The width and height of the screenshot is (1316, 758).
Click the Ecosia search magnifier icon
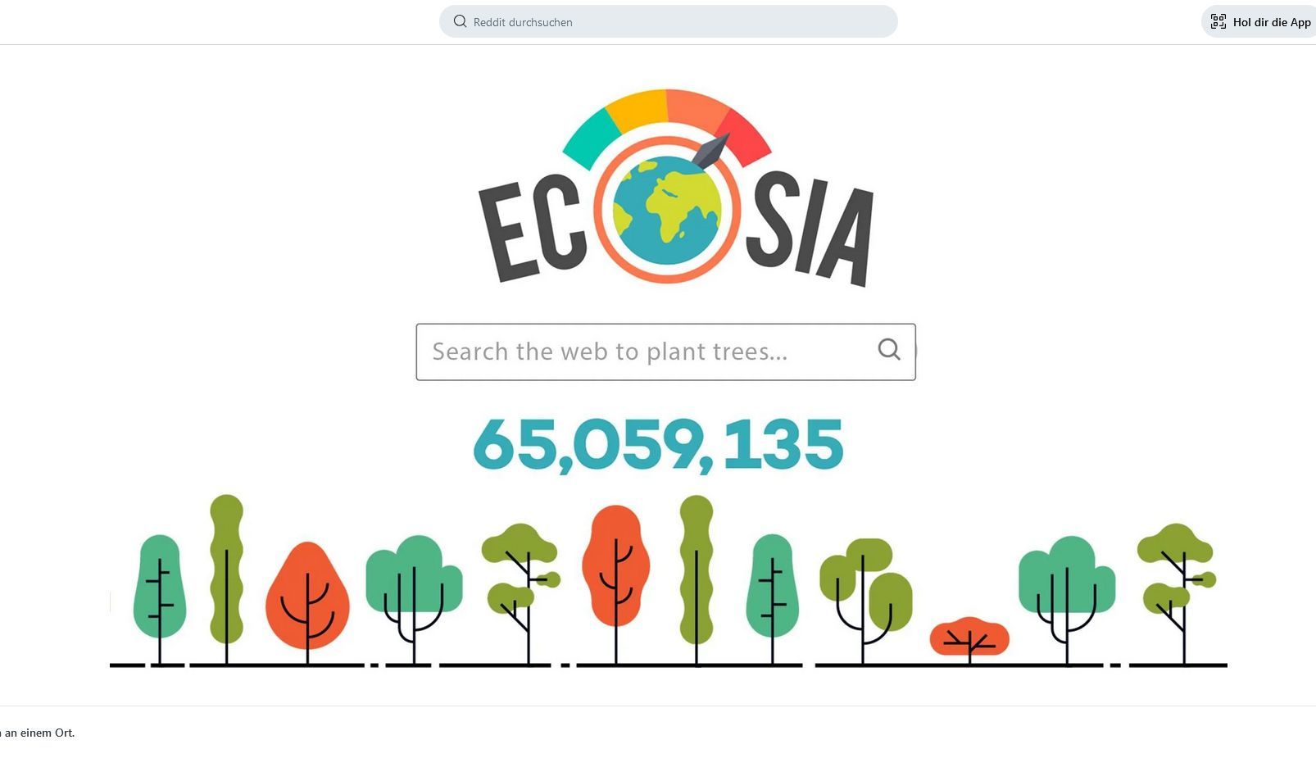point(889,350)
